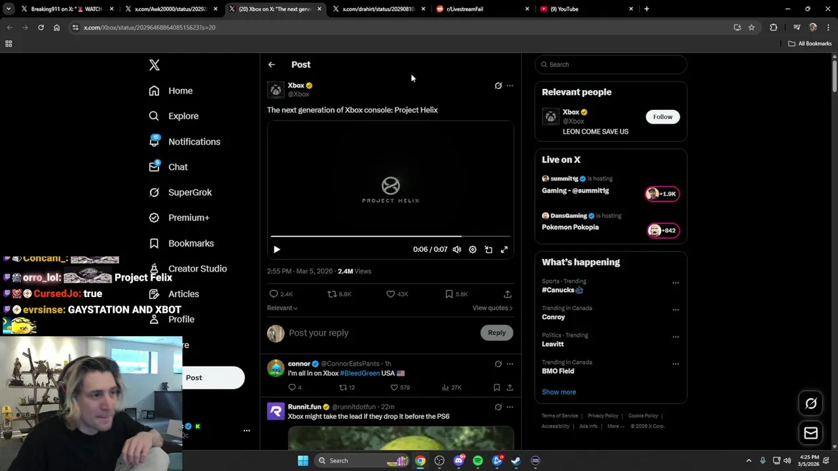Click the X search box
The width and height of the screenshot is (838, 471).
(611, 65)
